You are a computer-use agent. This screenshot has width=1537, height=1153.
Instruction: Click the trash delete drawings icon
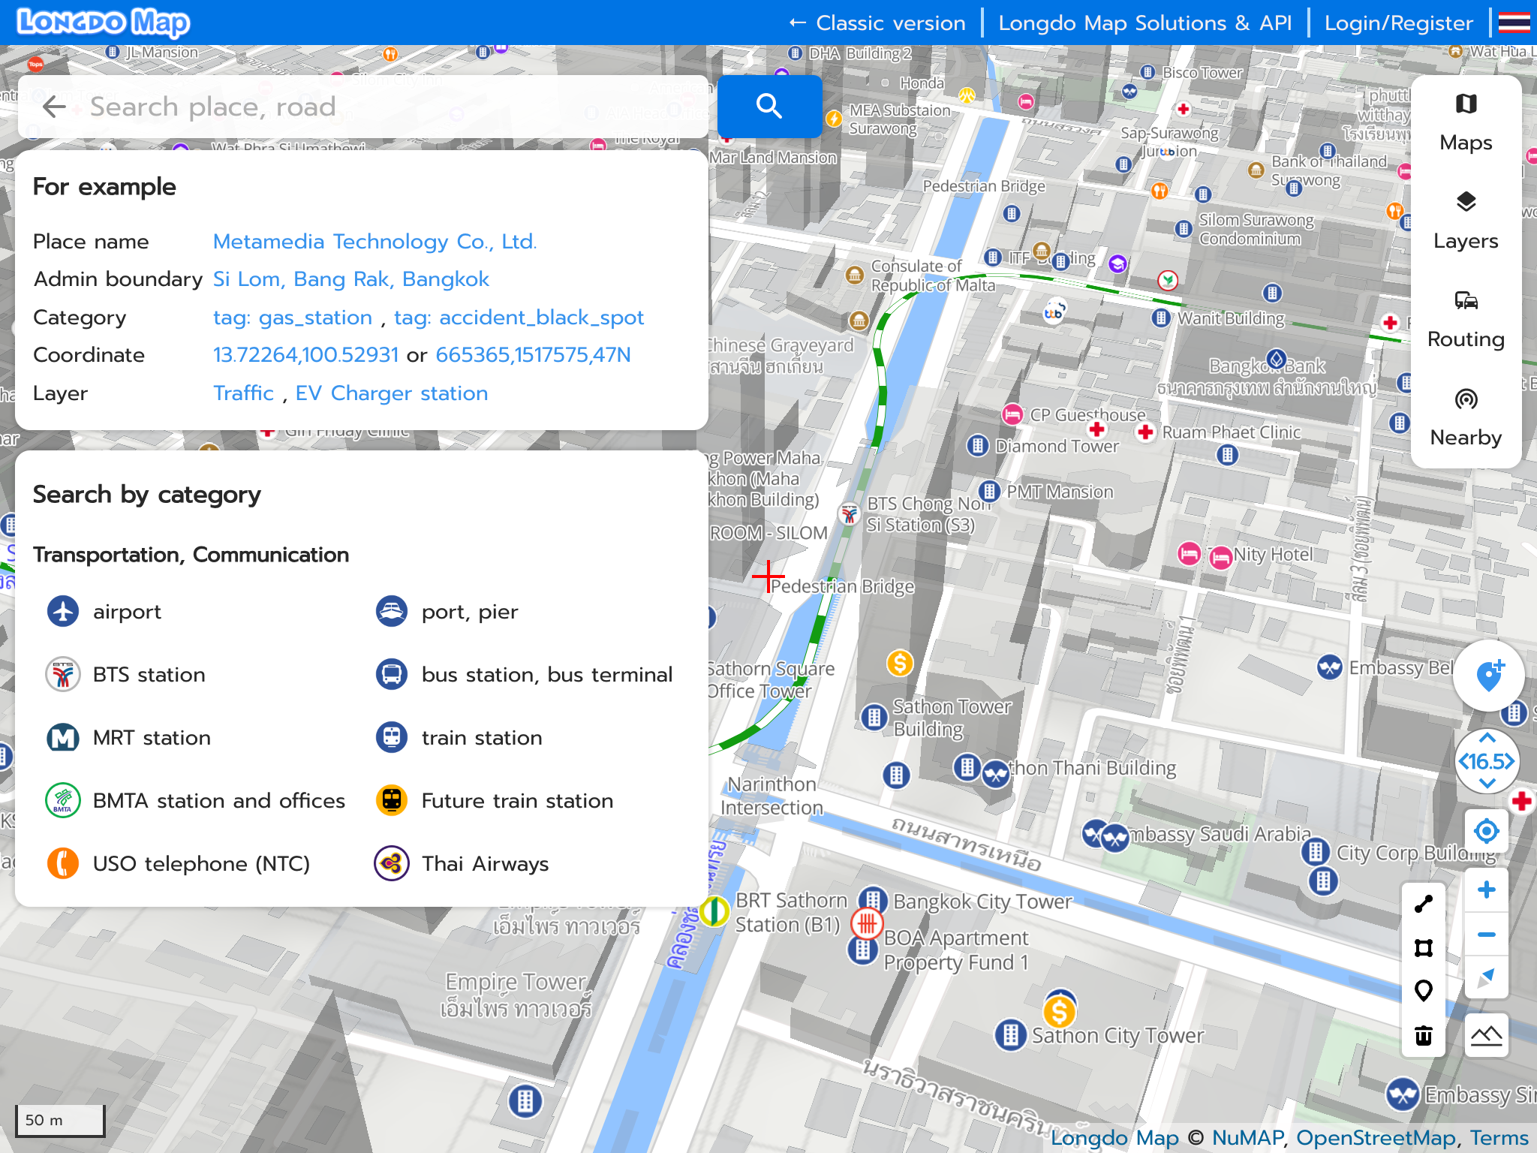pyautogui.click(x=1423, y=1036)
